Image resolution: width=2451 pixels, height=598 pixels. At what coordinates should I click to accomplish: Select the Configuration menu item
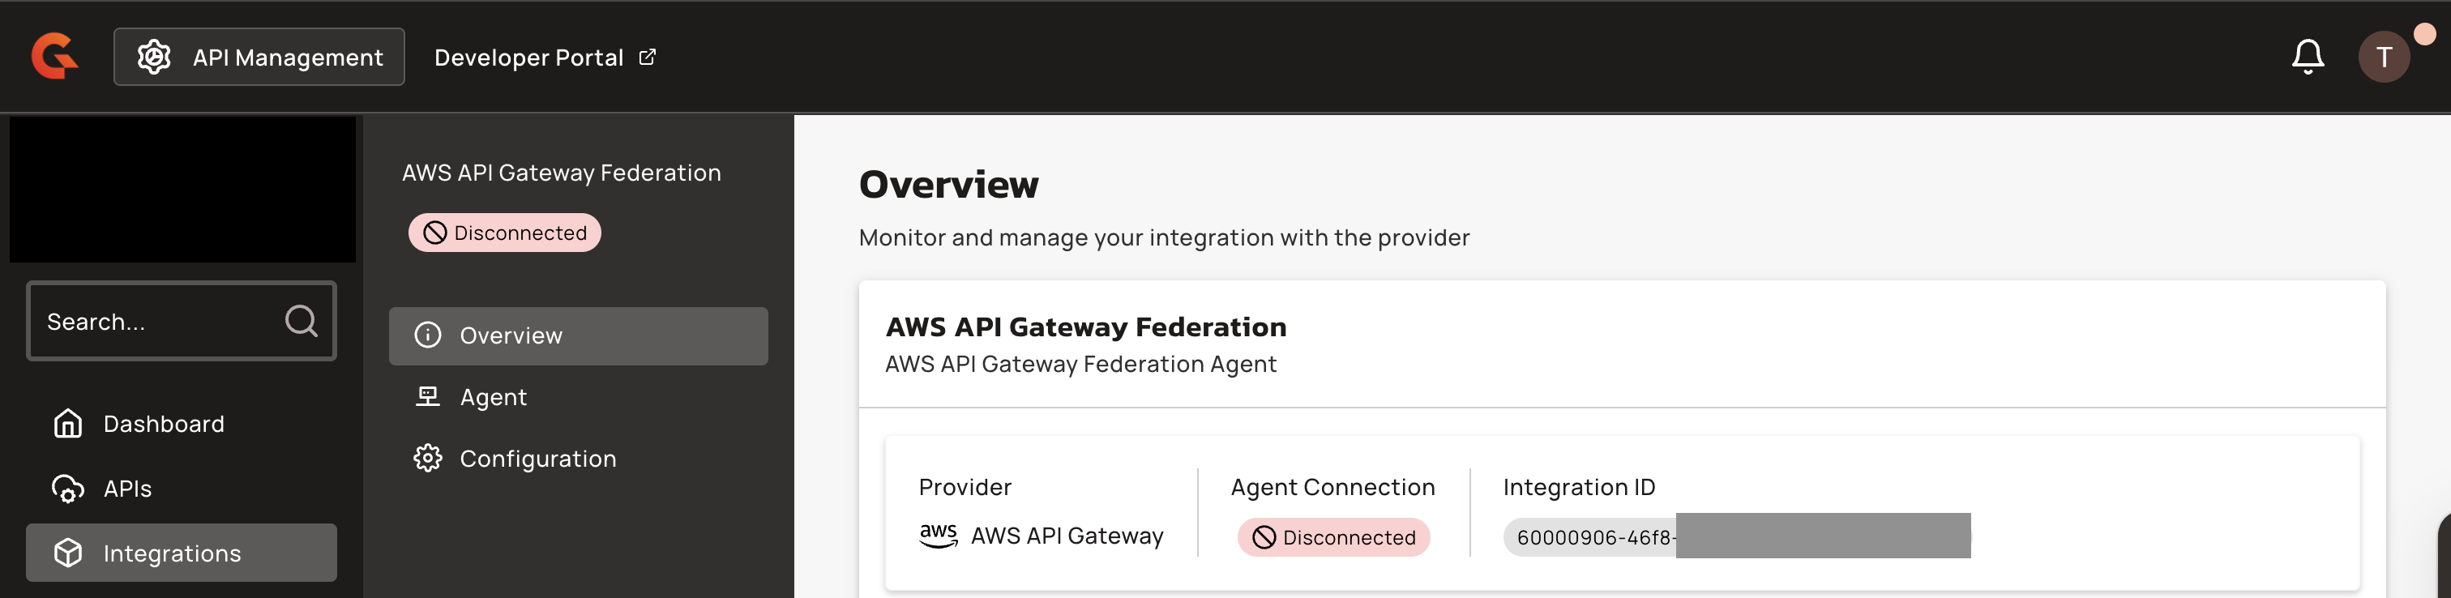(x=537, y=459)
